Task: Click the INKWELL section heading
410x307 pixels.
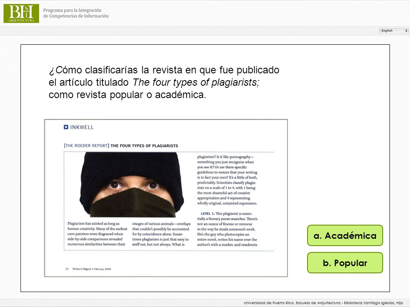Action: (x=82, y=127)
